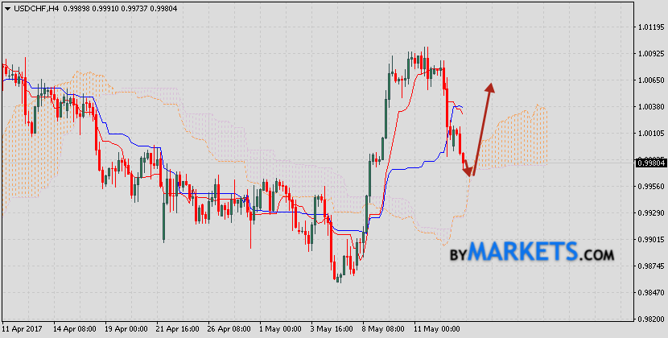Select the 14 Apr 08:00 time label
Screen dimensions: 668x338
(x=75, y=329)
